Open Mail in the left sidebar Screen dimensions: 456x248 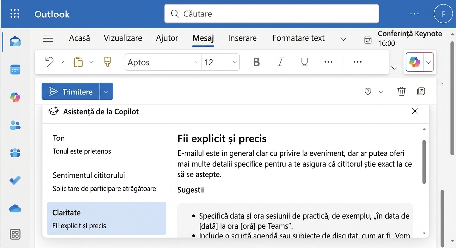[x=15, y=42]
